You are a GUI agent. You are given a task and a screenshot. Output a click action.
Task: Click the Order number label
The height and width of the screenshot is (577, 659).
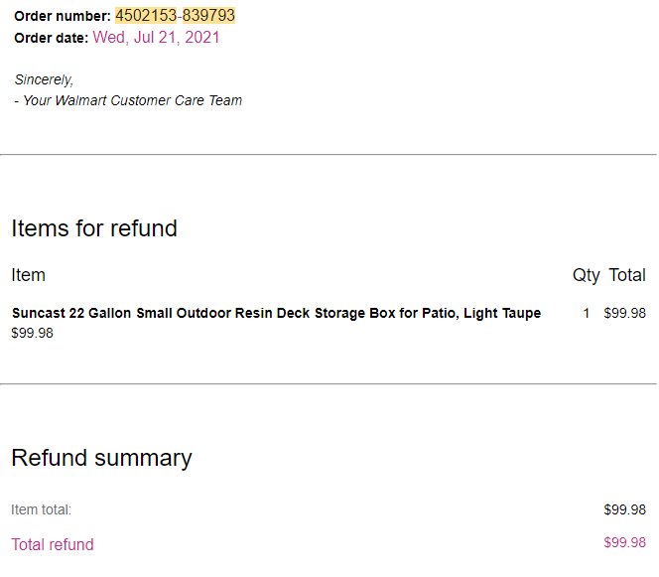[63, 16]
